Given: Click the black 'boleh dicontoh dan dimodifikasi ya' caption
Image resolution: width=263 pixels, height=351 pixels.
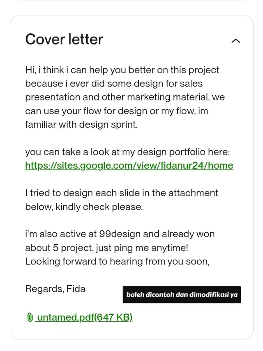Looking at the screenshot, I should tap(182, 295).
